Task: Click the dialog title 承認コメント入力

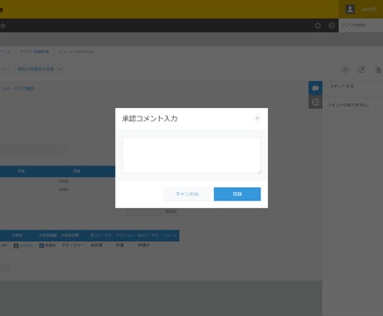Action: click(150, 119)
